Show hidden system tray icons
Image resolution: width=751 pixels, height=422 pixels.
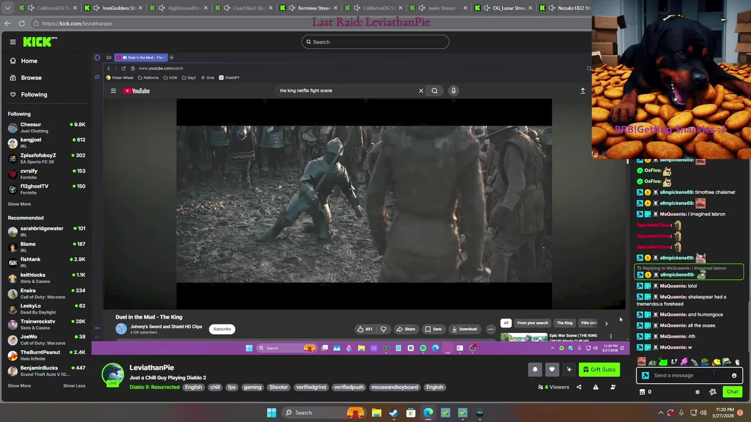point(661,413)
